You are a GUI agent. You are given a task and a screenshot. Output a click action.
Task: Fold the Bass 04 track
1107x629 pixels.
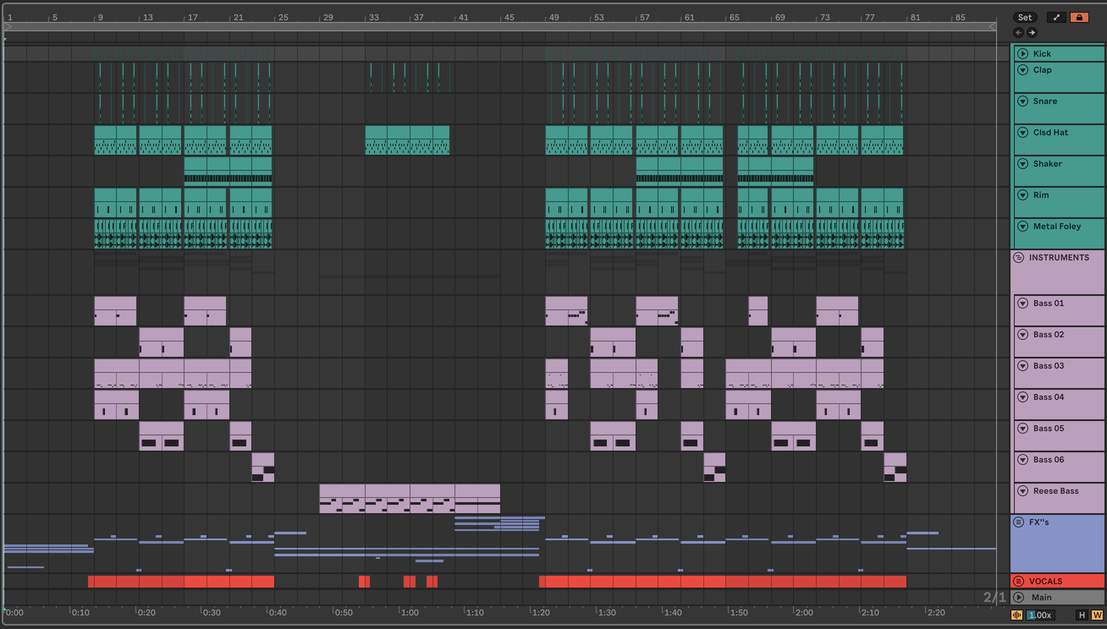pyautogui.click(x=1023, y=397)
